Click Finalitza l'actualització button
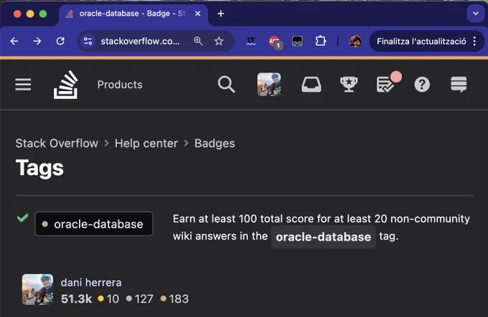The height and width of the screenshot is (317, 488). (421, 42)
